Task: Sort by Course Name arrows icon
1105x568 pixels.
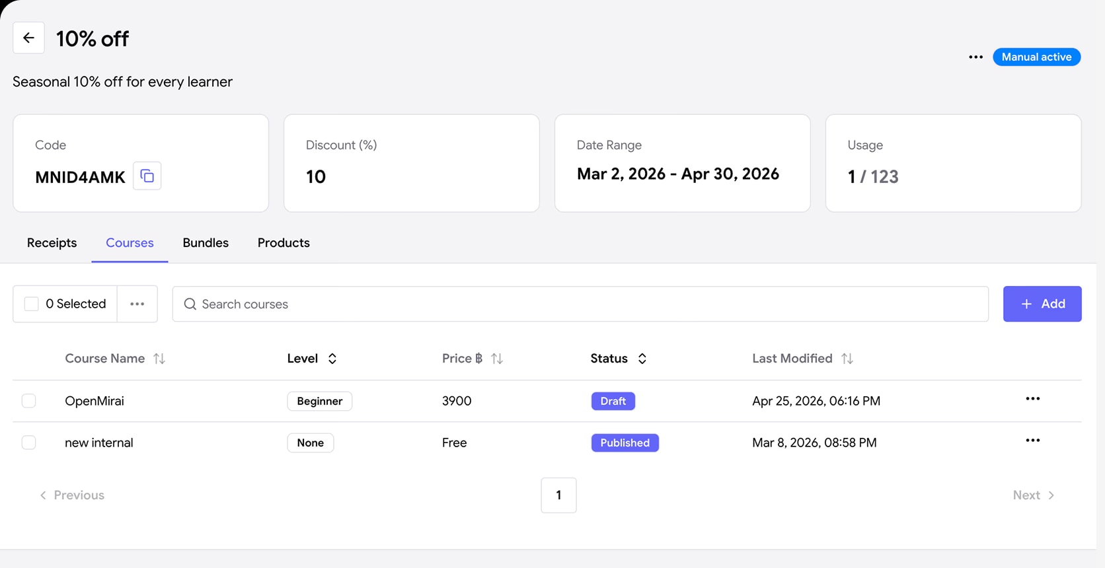Action: pyautogui.click(x=159, y=359)
